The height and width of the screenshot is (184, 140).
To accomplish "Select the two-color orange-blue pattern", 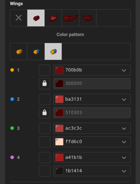I will pos(36,51).
